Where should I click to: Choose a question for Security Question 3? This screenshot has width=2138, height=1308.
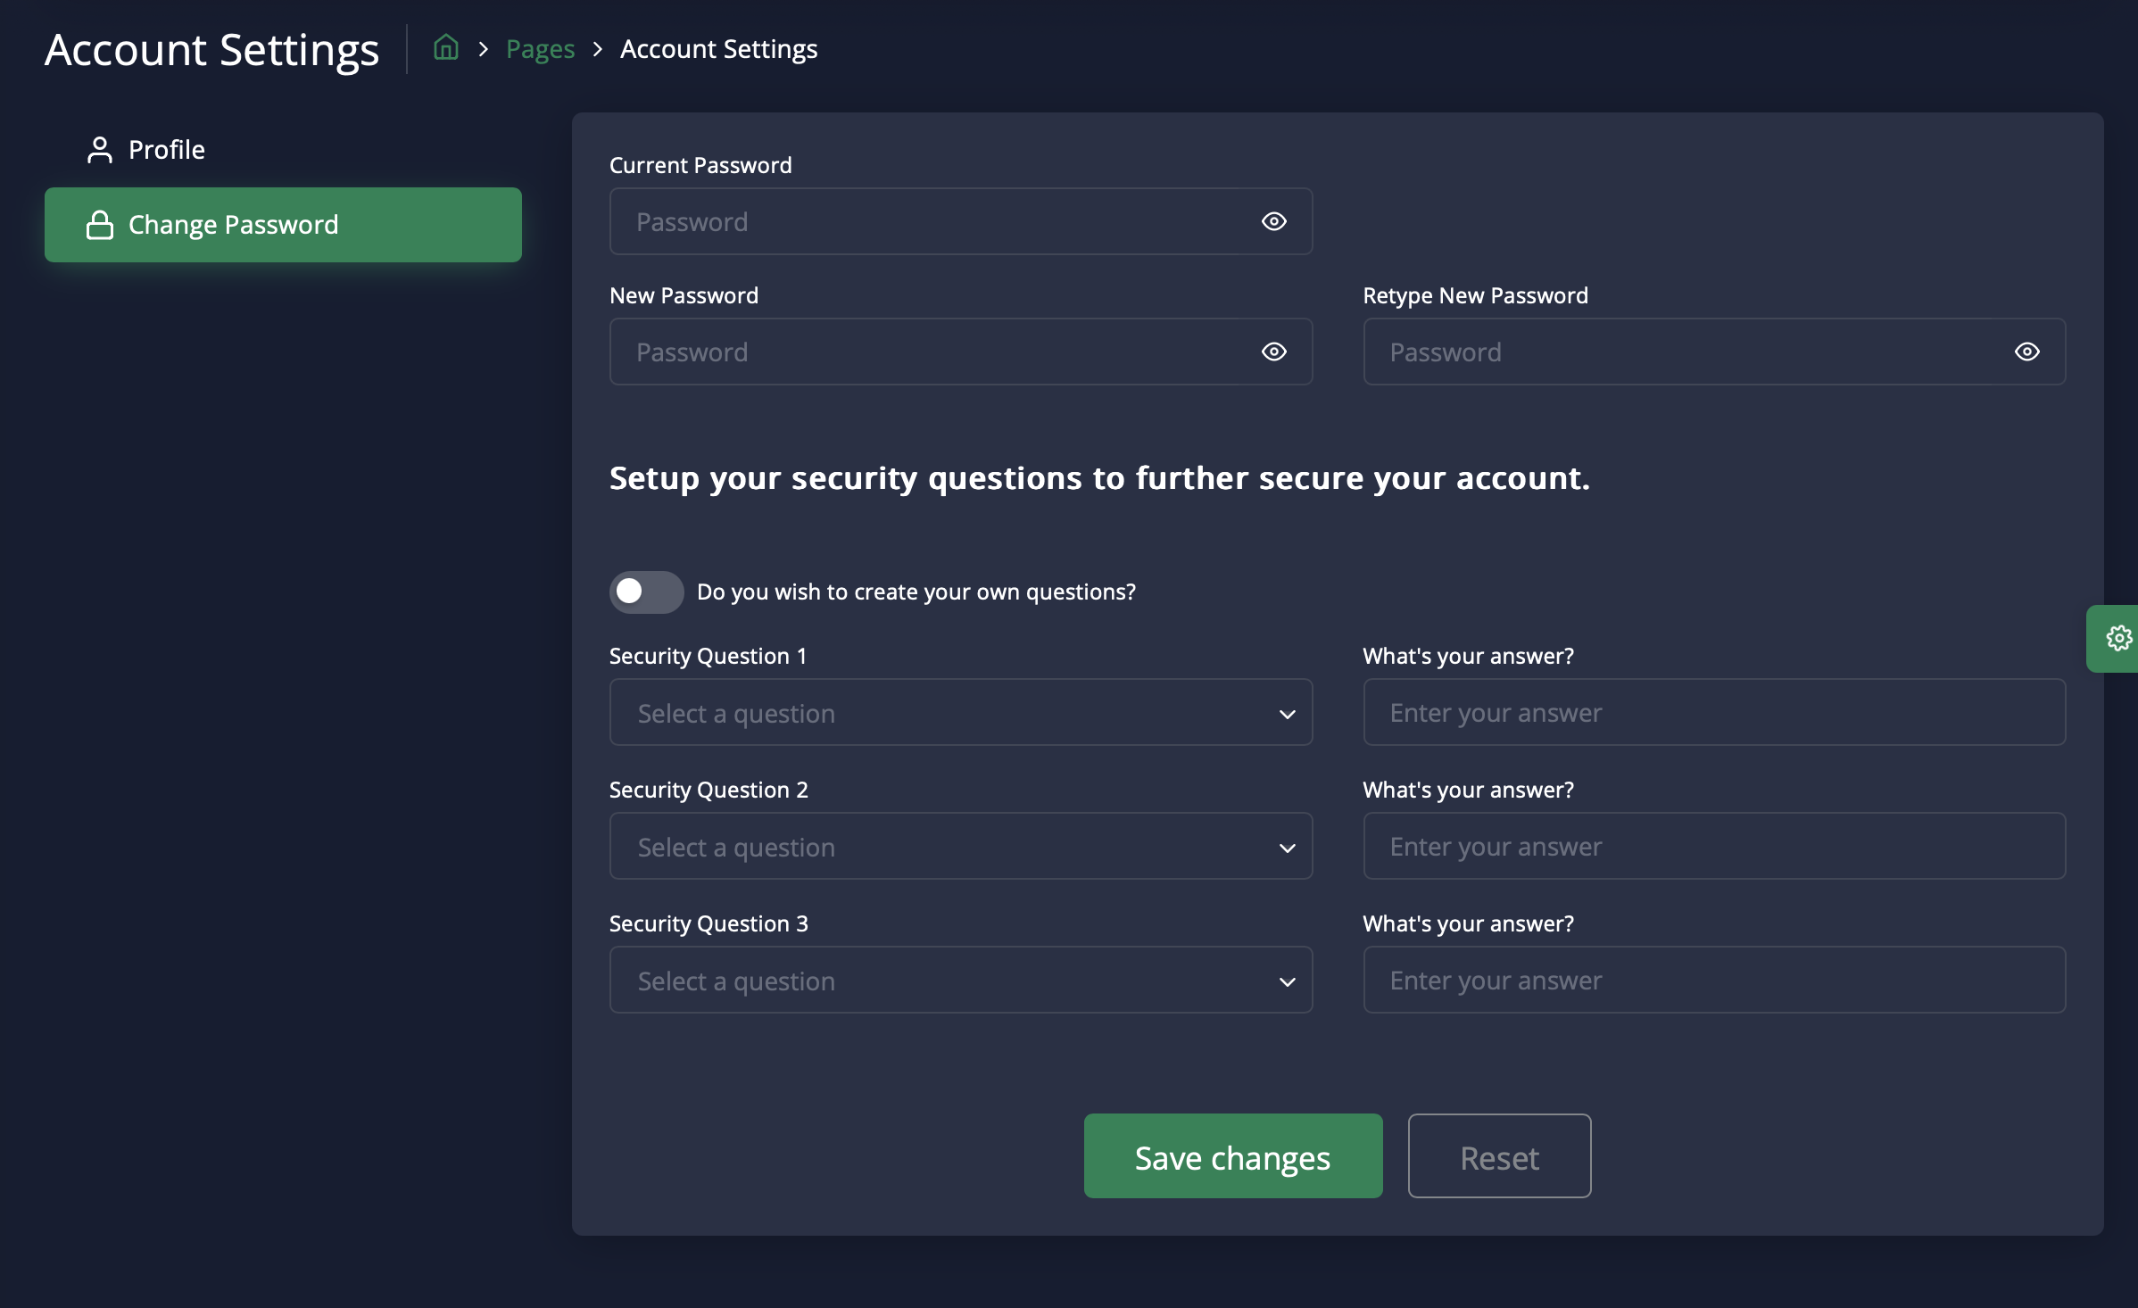[960, 981]
